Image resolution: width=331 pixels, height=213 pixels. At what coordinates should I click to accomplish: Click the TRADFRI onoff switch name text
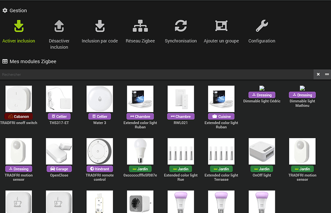19,123
